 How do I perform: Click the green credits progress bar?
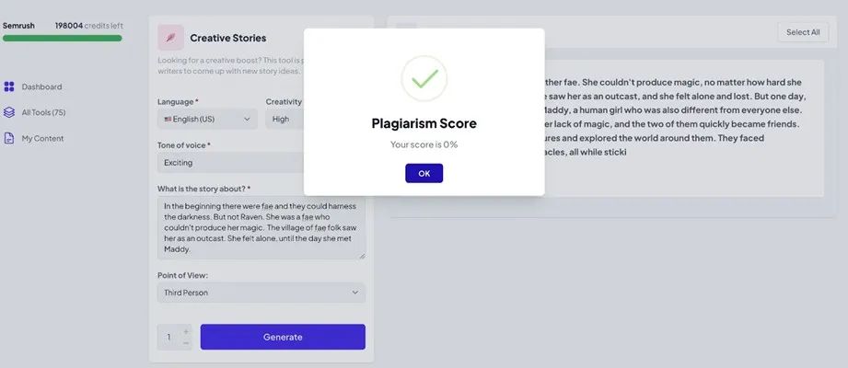click(x=62, y=39)
